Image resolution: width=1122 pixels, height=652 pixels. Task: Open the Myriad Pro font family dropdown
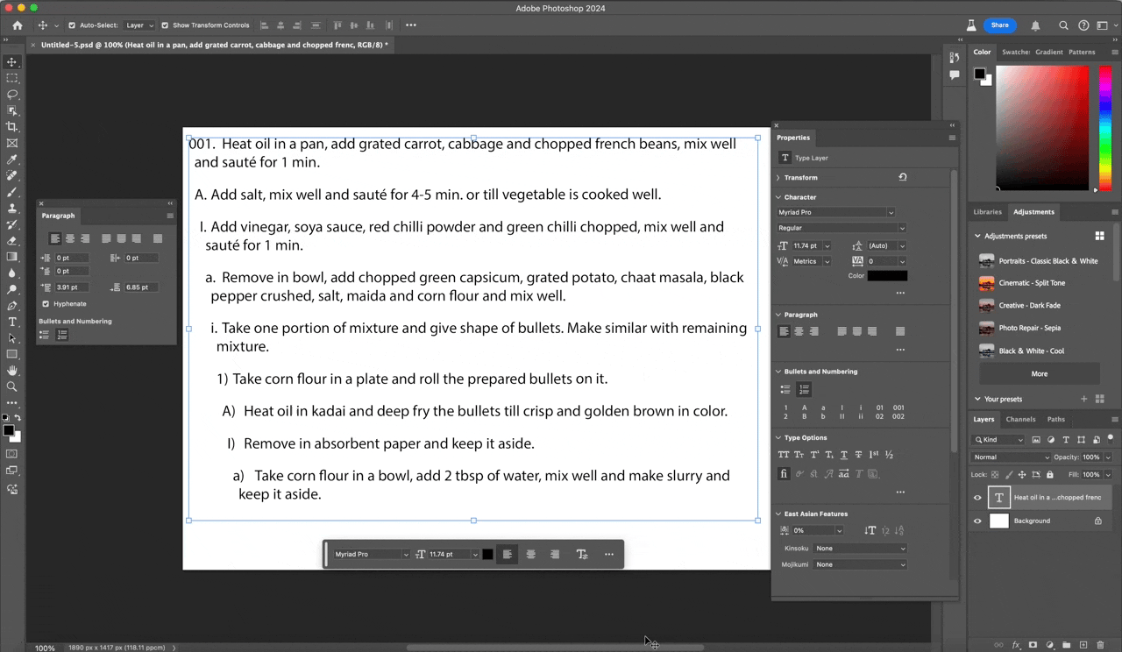pyautogui.click(x=890, y=212)
